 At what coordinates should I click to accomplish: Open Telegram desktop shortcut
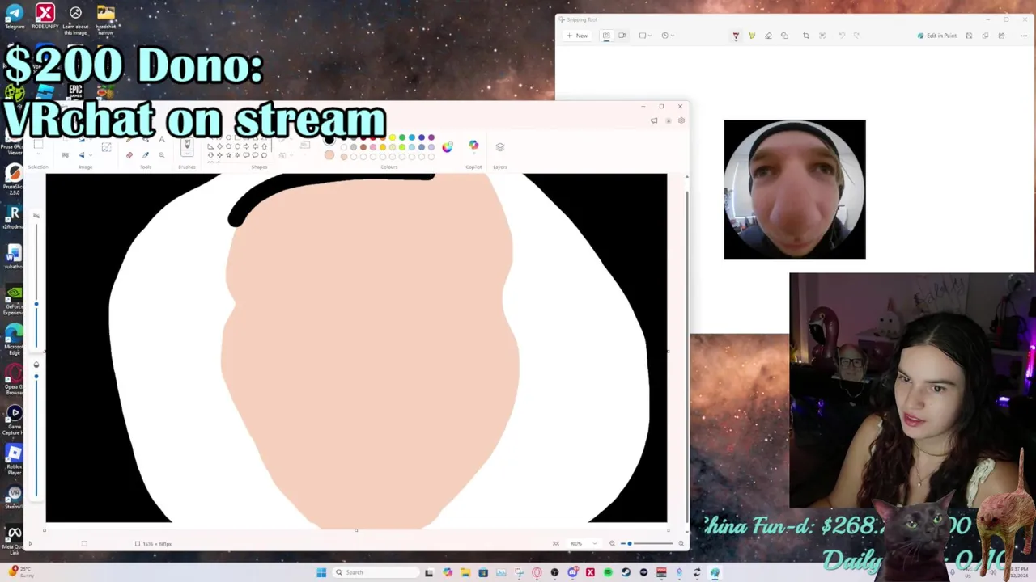(15, 16)
